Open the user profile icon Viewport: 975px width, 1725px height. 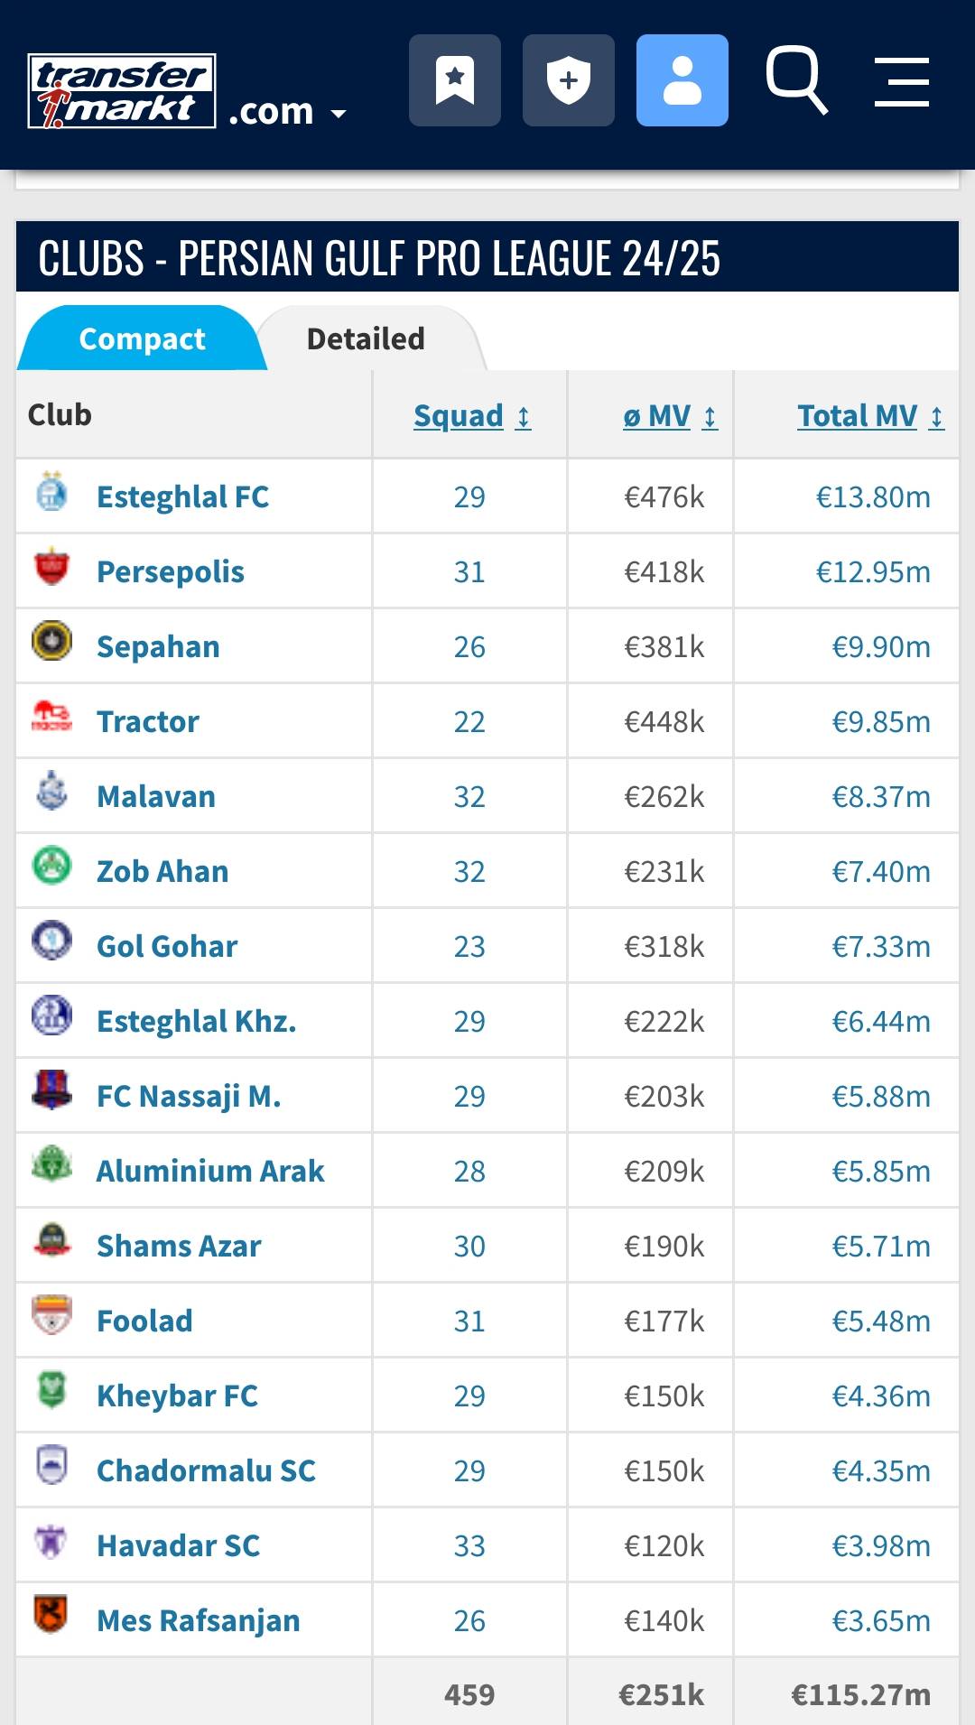click(682, 80)
